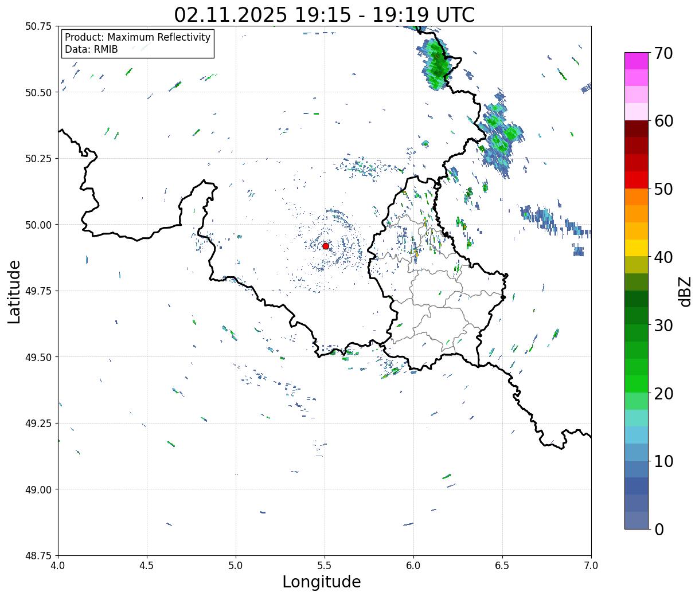Click the orange colorbar swatch below 50

[x=636, y=197]
